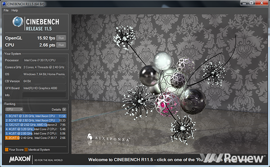Select ranking entry 8C/16T @ 3.20 GHz Xeon

coord(36,116)
